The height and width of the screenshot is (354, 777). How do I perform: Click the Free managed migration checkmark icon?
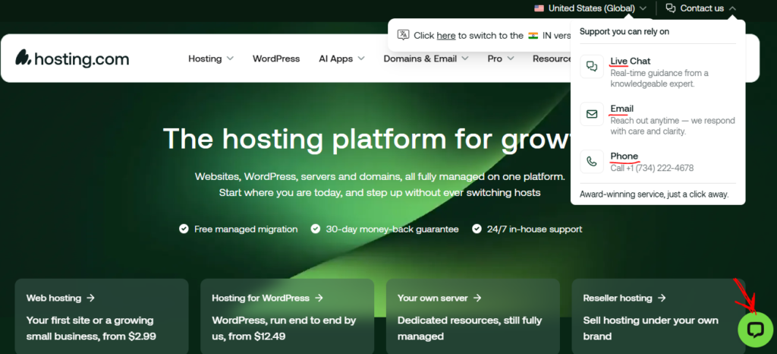(x=184, y=229)
